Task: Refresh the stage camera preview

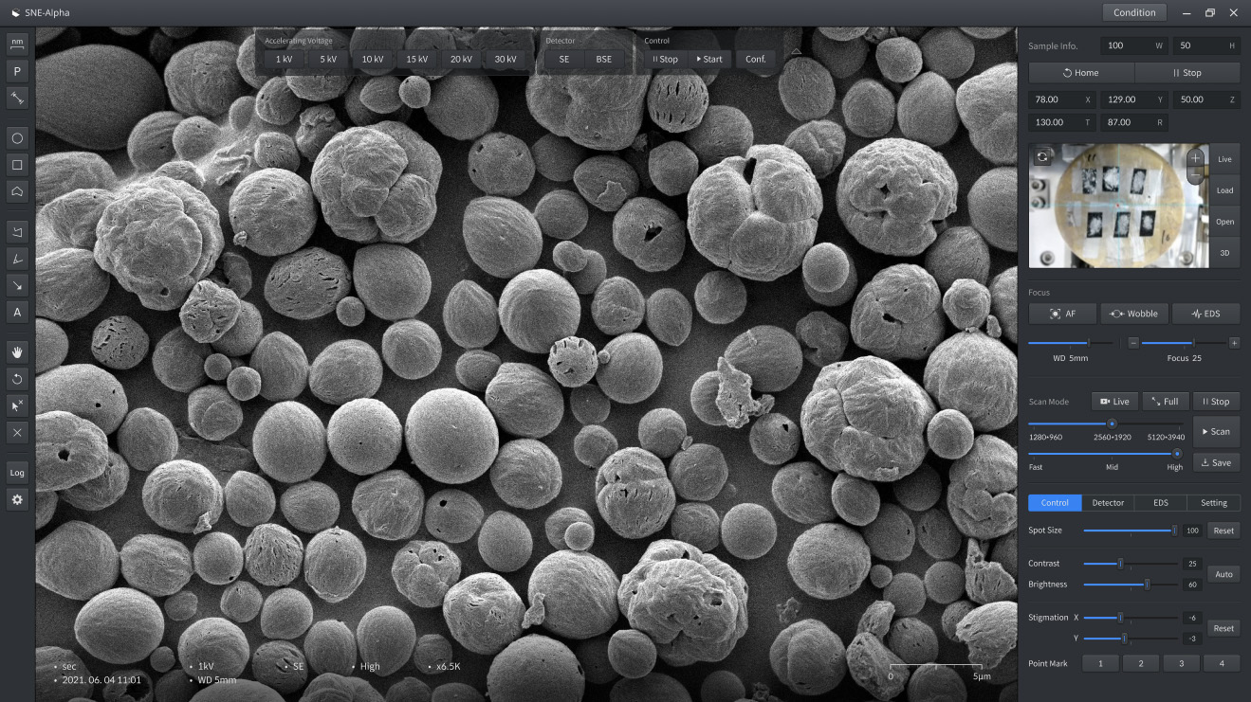Action: [1042, 157]
